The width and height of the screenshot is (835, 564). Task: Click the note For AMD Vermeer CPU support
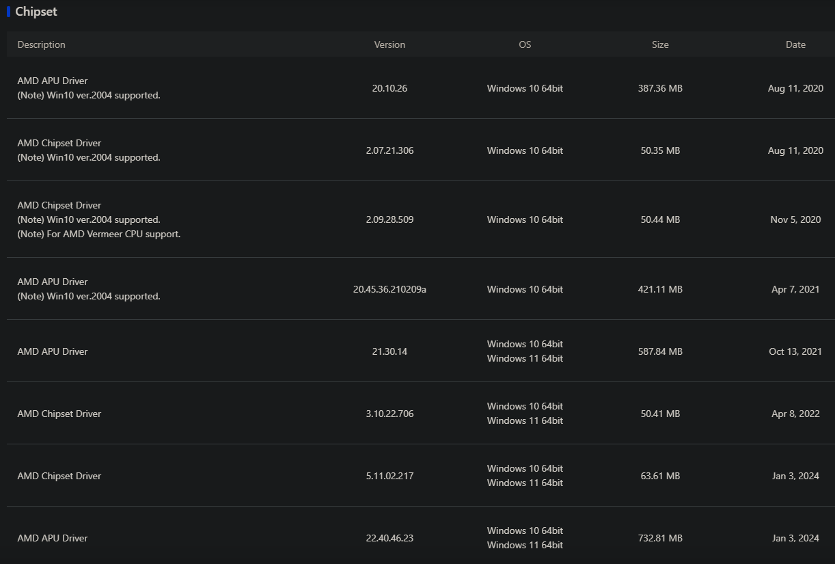coord(99,234)
